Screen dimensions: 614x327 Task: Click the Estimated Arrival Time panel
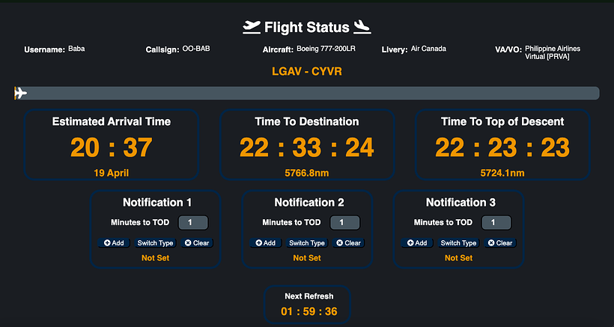click(112, 146)
